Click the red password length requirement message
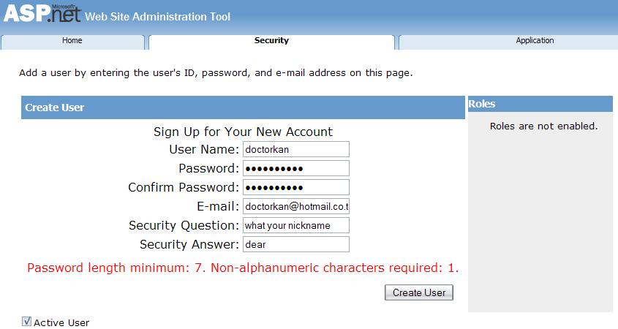 243,268
